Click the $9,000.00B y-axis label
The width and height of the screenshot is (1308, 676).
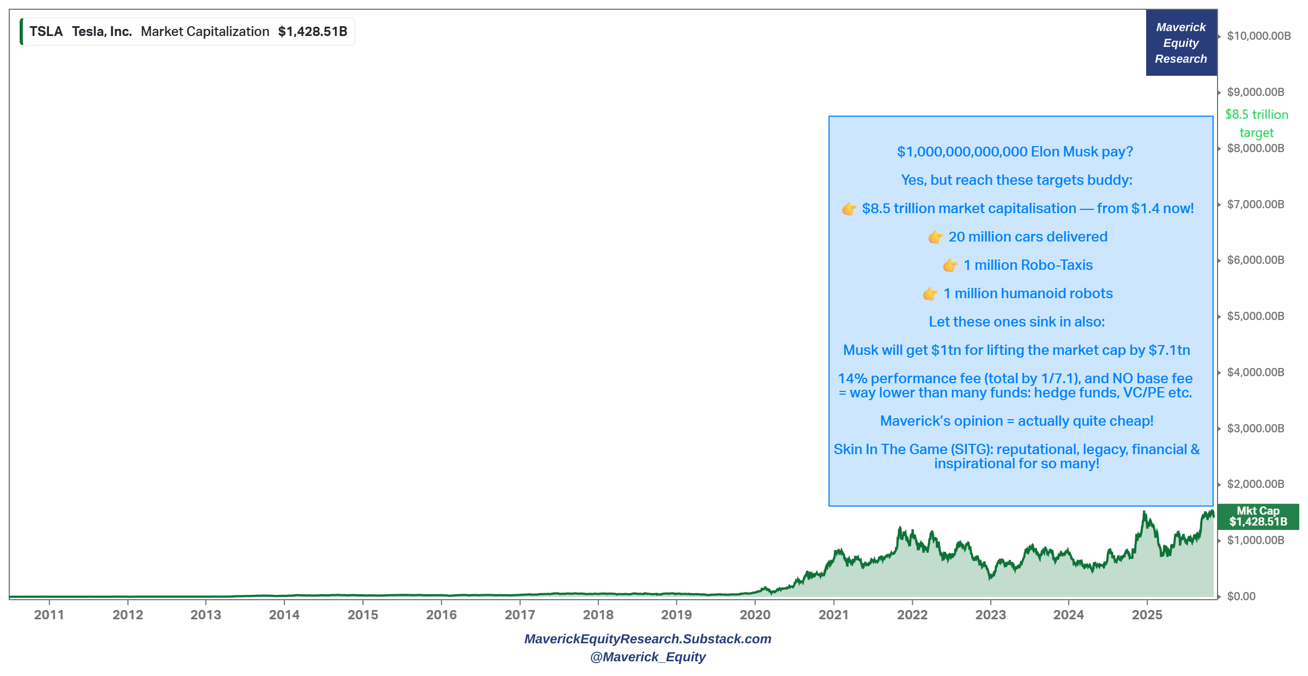[x=1255, y=92]
